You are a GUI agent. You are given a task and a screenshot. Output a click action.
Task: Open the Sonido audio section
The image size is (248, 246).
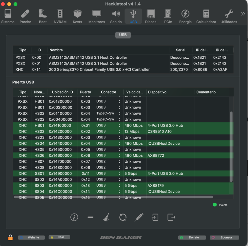tap(116, 16)
